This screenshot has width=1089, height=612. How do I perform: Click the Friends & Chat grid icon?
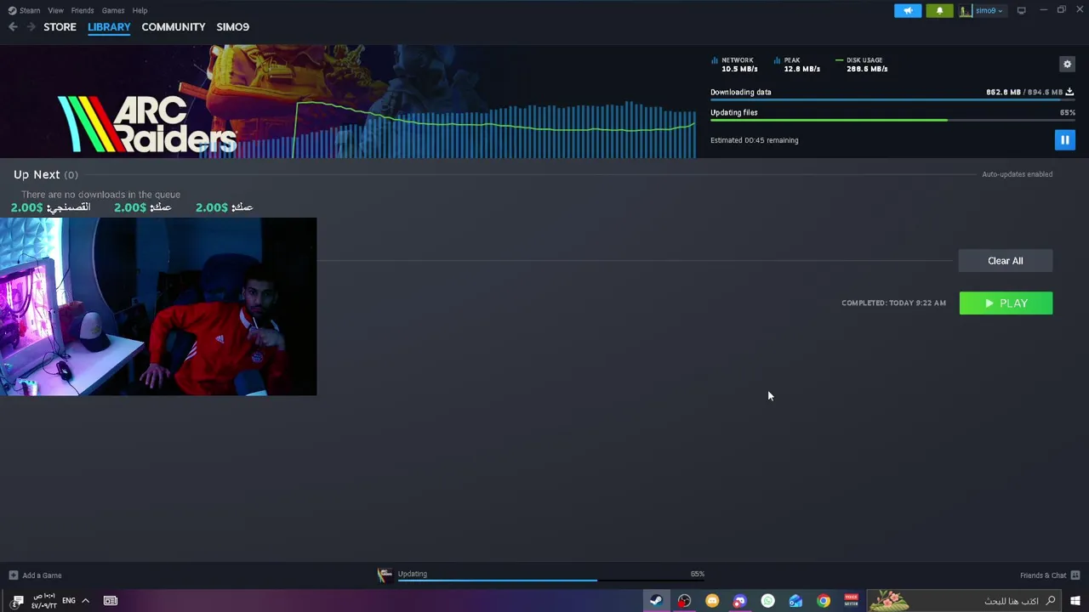tap(1075, 575)
